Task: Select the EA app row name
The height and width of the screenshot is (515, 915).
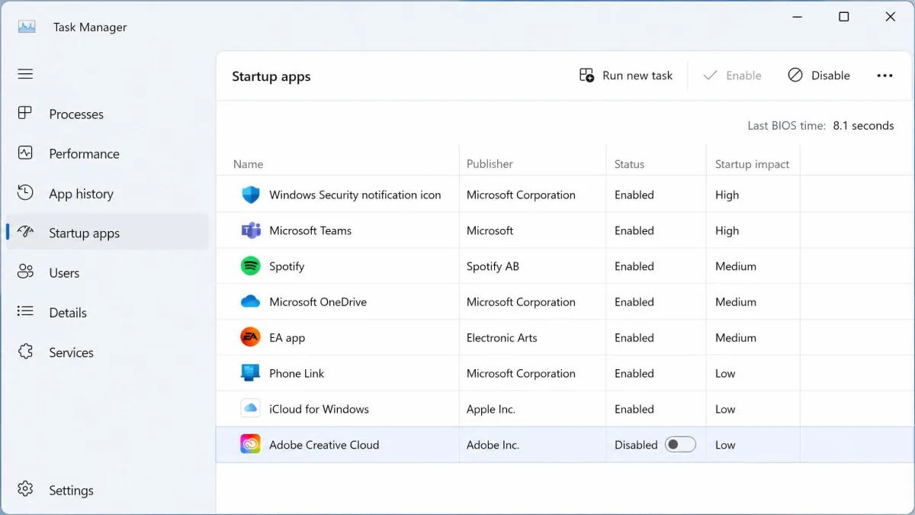Action: (287, 338)
